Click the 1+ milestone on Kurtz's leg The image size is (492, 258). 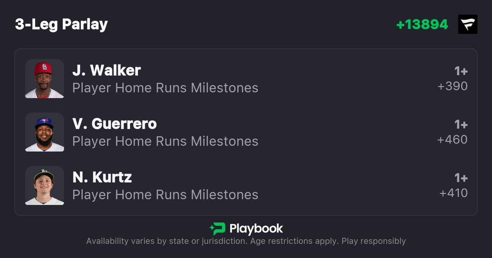coord(461,178)
